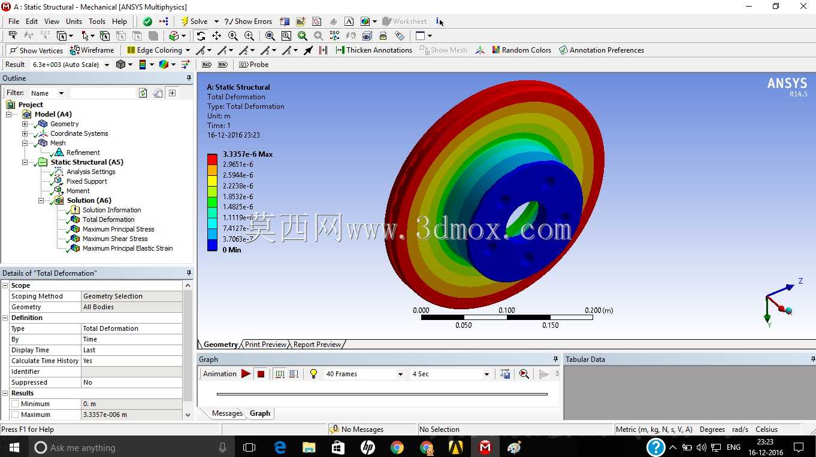Click the Show Errors button
Viewport: 816px width, 457px height.
[248, 22]
